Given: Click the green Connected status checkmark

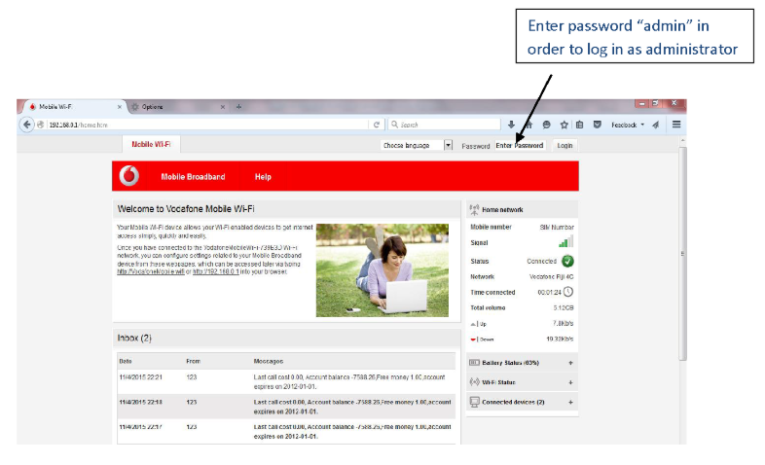Looking at the screenshot, I should [x=567, y=261].
